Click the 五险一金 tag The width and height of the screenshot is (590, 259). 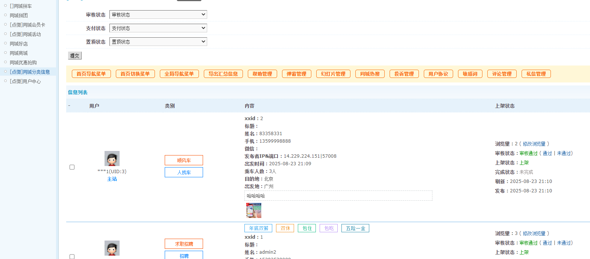(x=355, y=228)
